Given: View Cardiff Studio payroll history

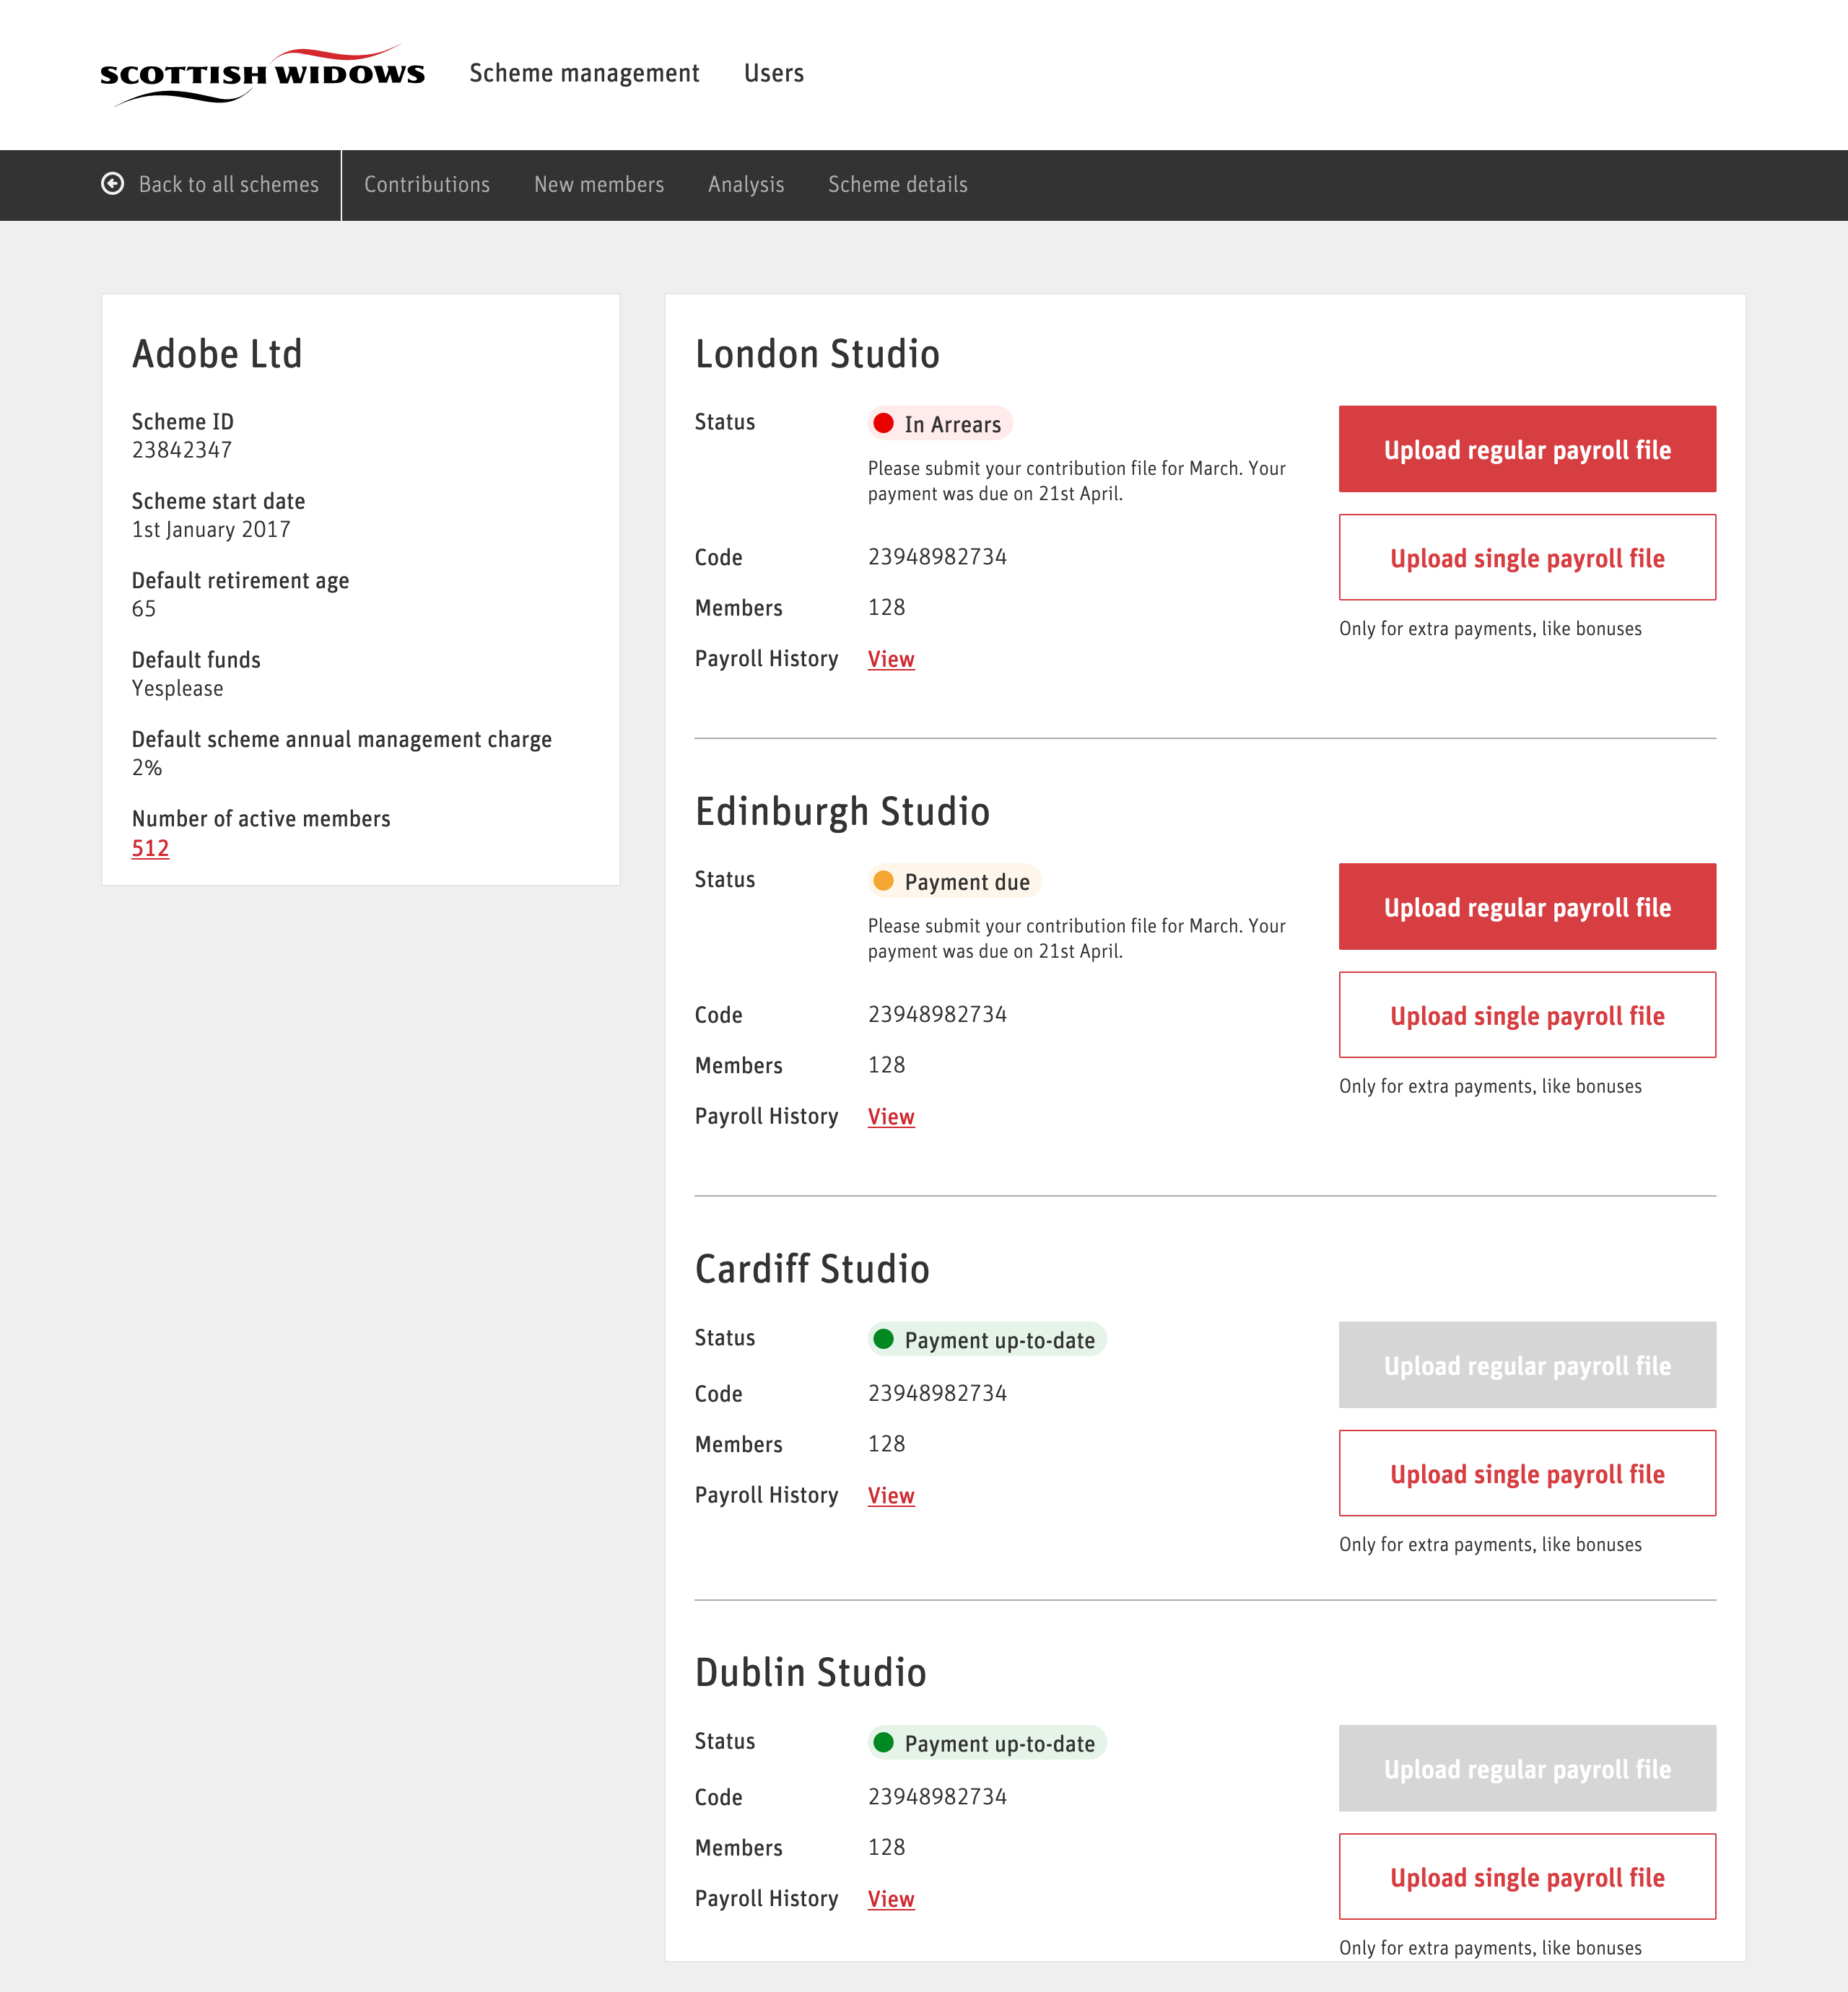Looking at the screenshot, I should 891,1496.
